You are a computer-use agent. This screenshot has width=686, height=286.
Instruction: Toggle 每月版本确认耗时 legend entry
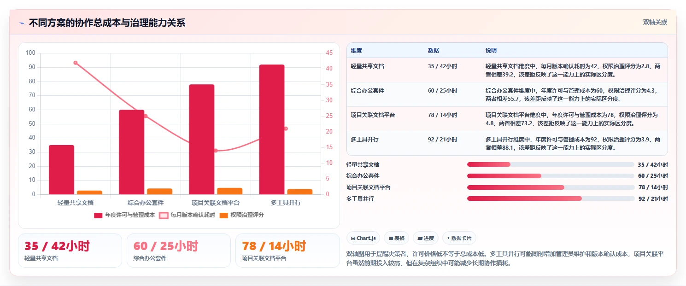(187, 215)
